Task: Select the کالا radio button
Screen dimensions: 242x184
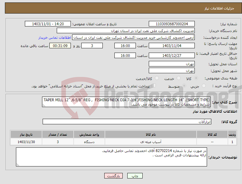Action: [196, 78]
